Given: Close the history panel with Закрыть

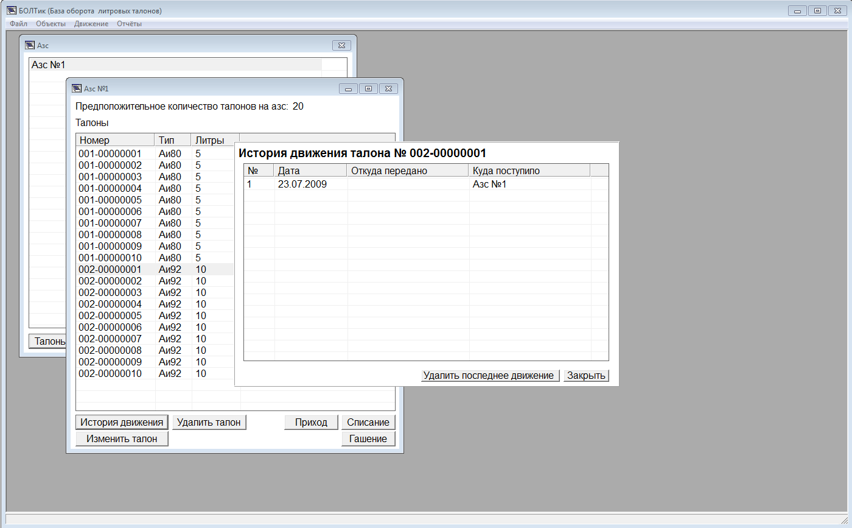Looking at the screenshot, I should click(x=585, y=375).
